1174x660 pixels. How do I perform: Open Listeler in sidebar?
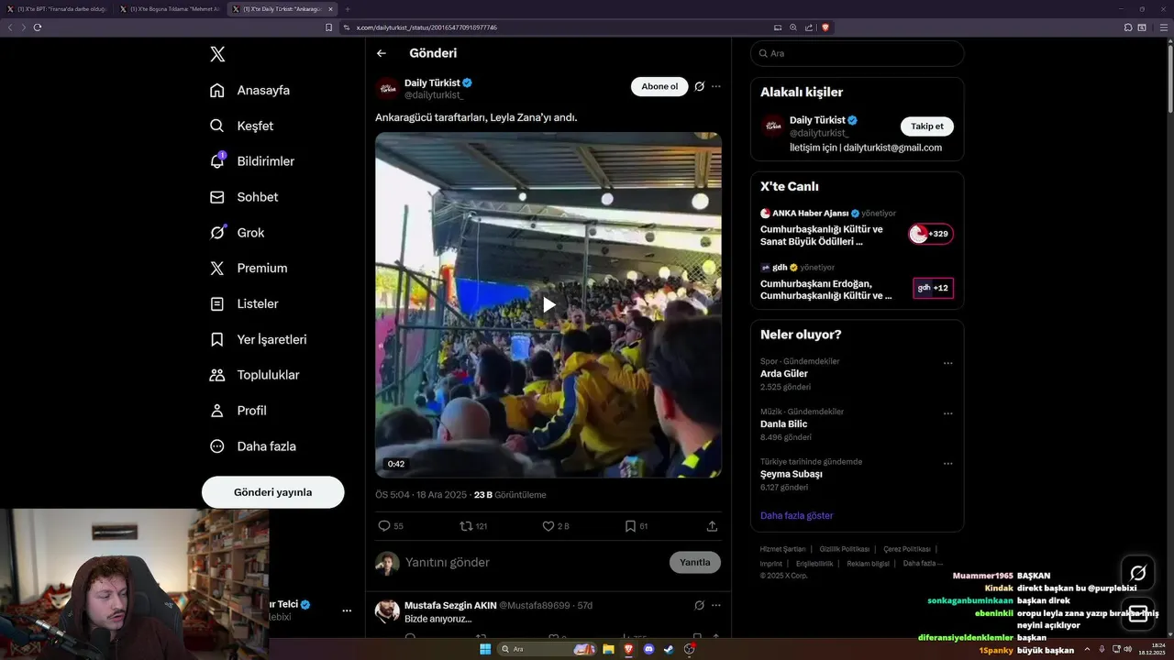click(244, 303)
